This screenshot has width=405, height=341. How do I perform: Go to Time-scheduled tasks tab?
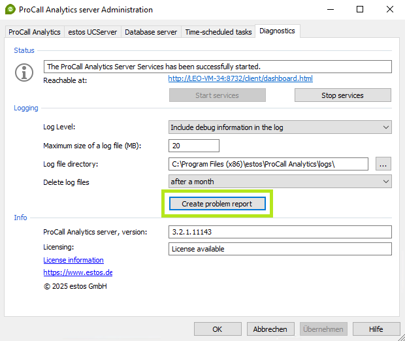click(218, 32)
